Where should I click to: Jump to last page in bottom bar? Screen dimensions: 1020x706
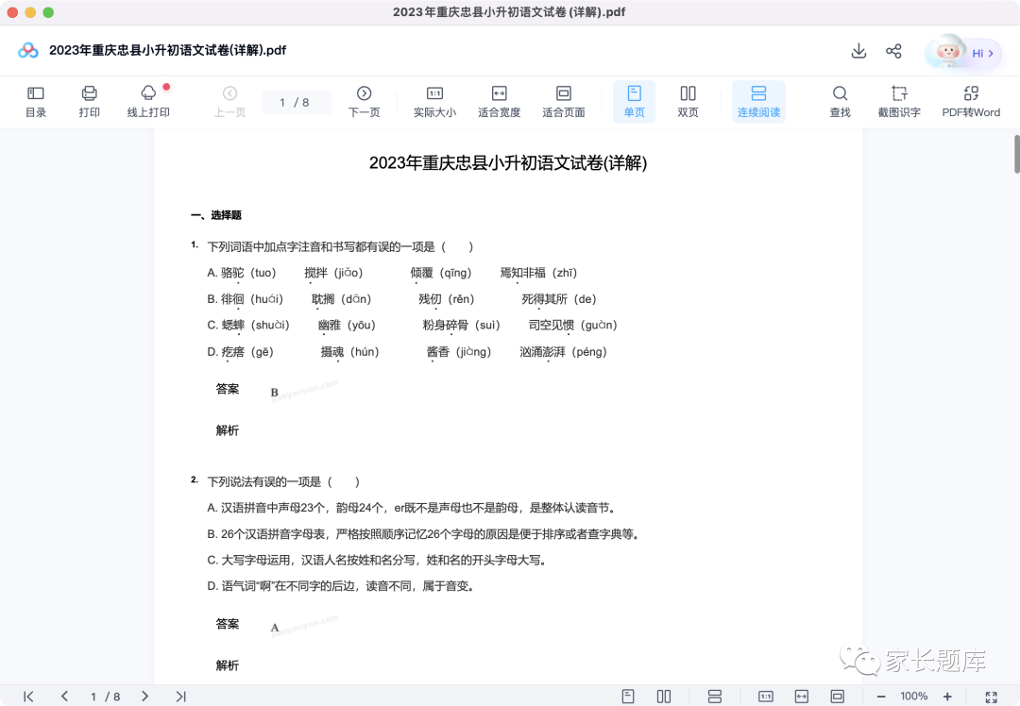click(180, 697)
